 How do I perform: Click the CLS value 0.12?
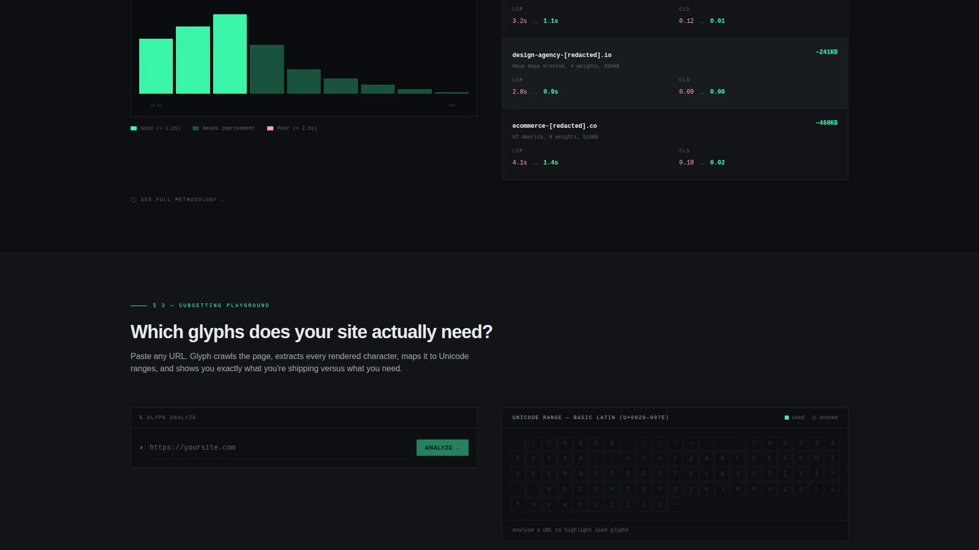686,21
